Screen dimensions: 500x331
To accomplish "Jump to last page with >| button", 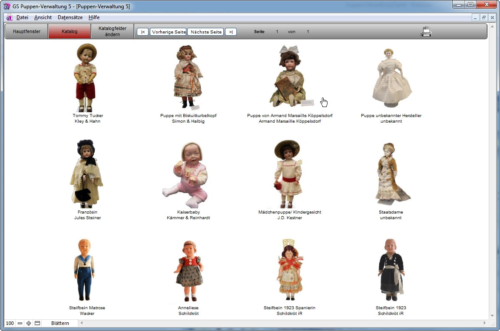I will pos(231,32).
